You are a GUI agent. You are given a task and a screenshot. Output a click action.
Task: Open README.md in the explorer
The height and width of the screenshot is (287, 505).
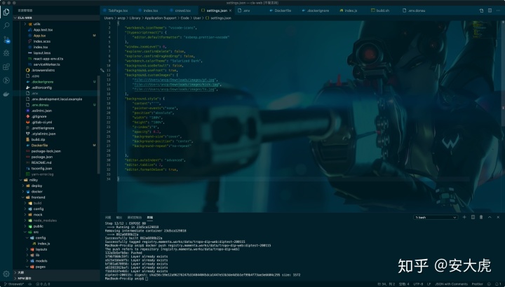41,162
